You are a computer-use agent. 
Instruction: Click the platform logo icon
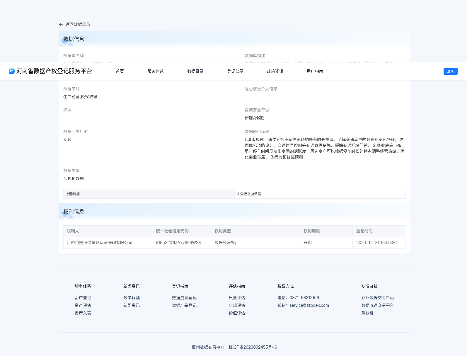pos(12,71)
